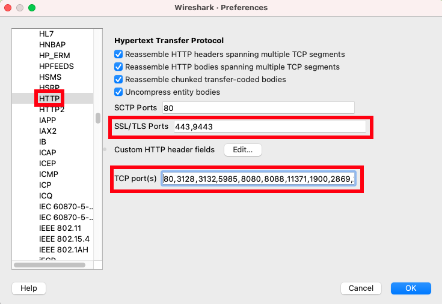The height and width of the screenshot is (304, 442).
Task: Toggle Reassemble HTTP bodies checkbox
Action: point(118,67)
